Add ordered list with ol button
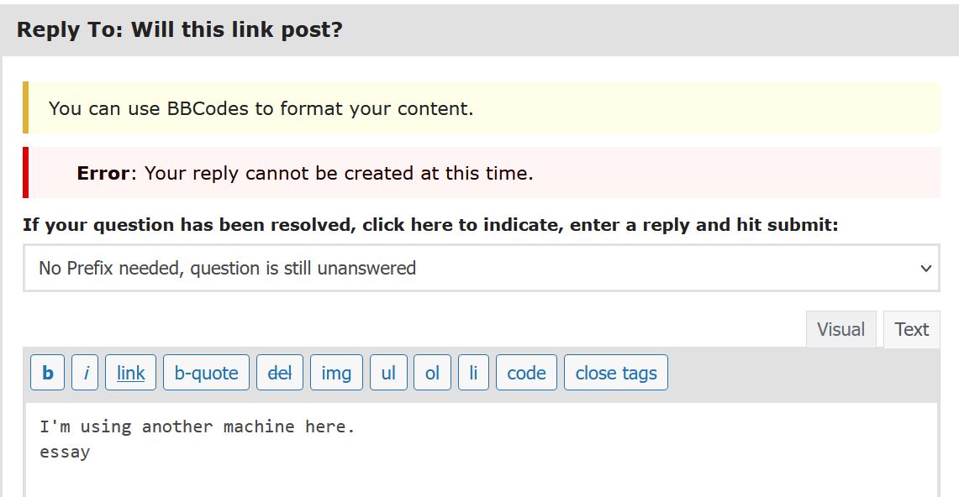The image size is (959, 497). (x=432, y=373)
